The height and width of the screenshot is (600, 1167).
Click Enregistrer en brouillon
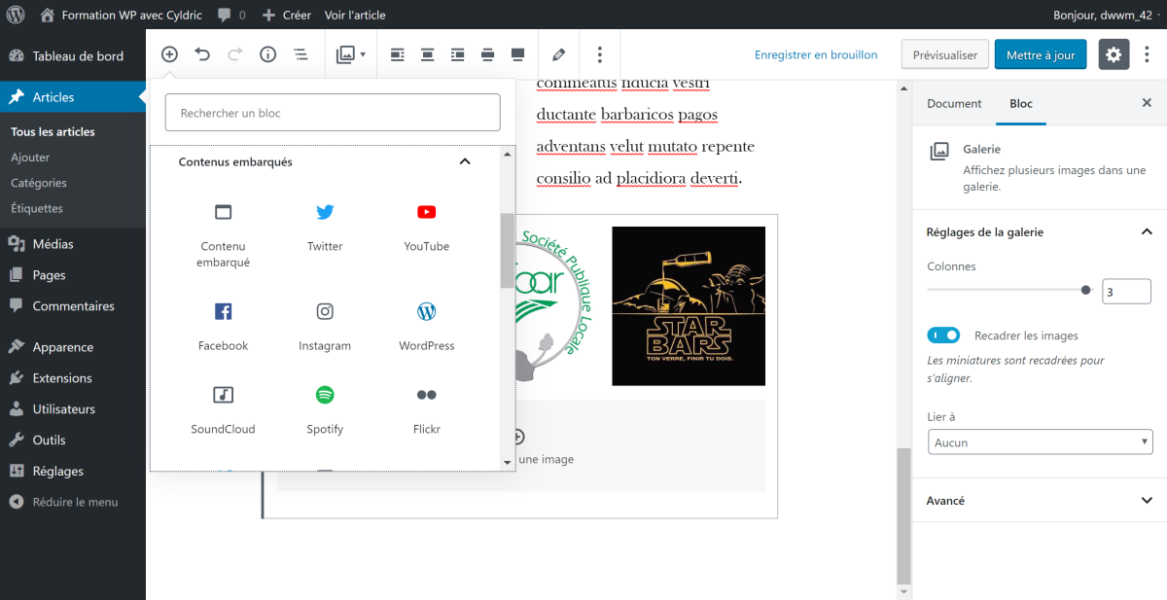816,54
